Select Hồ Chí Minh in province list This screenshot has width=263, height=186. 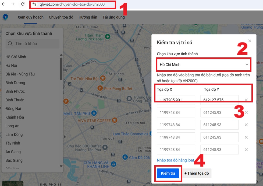16,57
